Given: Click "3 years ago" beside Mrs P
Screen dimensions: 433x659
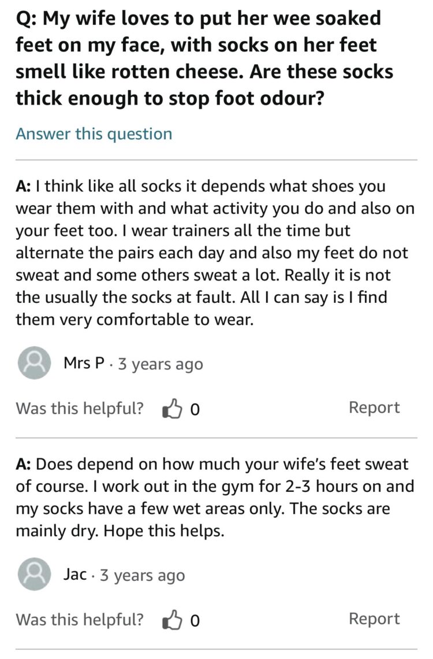Looking at the screenshot, I should coord(160,364).
